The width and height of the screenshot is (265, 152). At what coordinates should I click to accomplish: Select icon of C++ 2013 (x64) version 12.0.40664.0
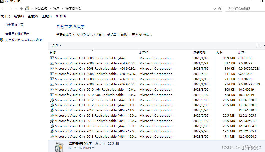[52, 126]
